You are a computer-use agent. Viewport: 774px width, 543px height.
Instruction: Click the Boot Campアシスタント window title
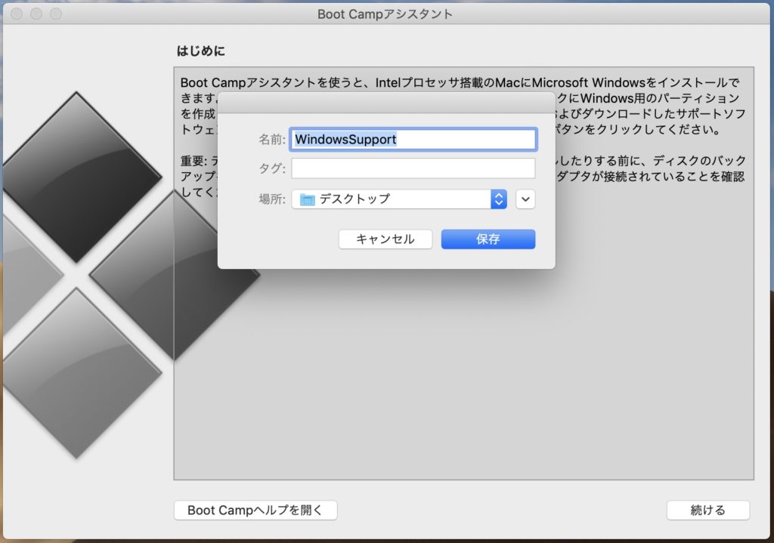(385, 14)
